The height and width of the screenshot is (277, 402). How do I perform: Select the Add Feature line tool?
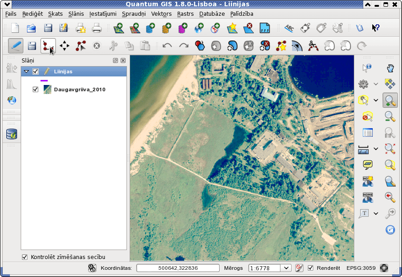pos(48,46)
